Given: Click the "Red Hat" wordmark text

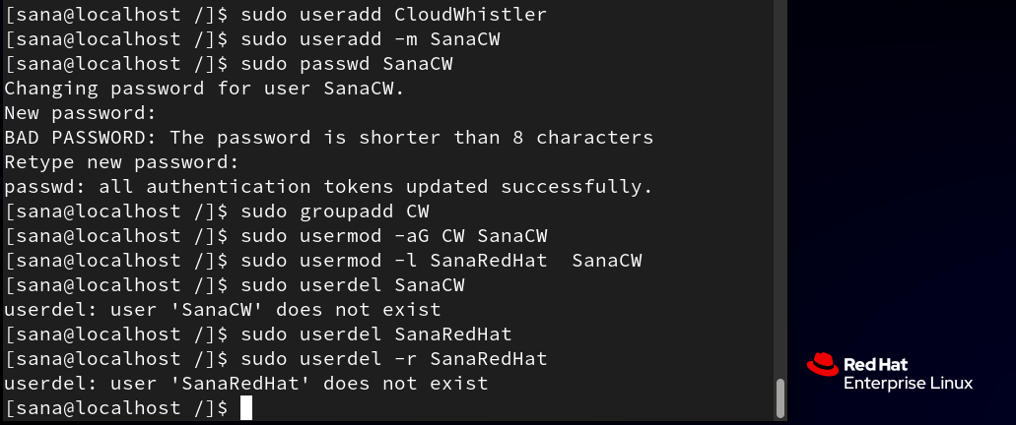Looking at the screenshot, I should (x=875, y=364).
